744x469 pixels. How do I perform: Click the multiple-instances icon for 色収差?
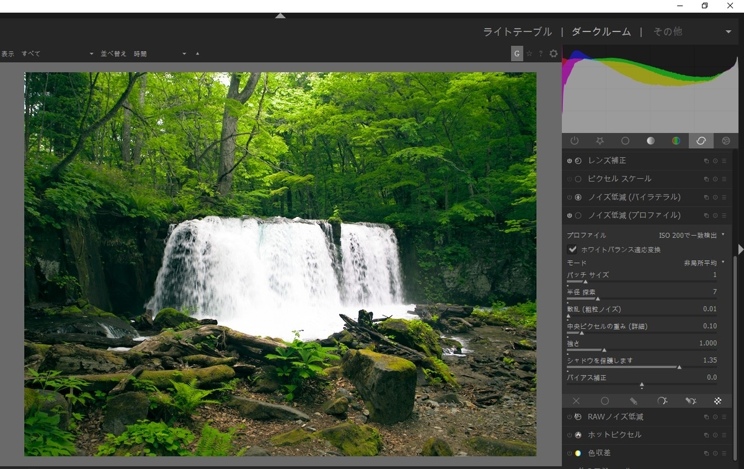click(x=706, y=454)
